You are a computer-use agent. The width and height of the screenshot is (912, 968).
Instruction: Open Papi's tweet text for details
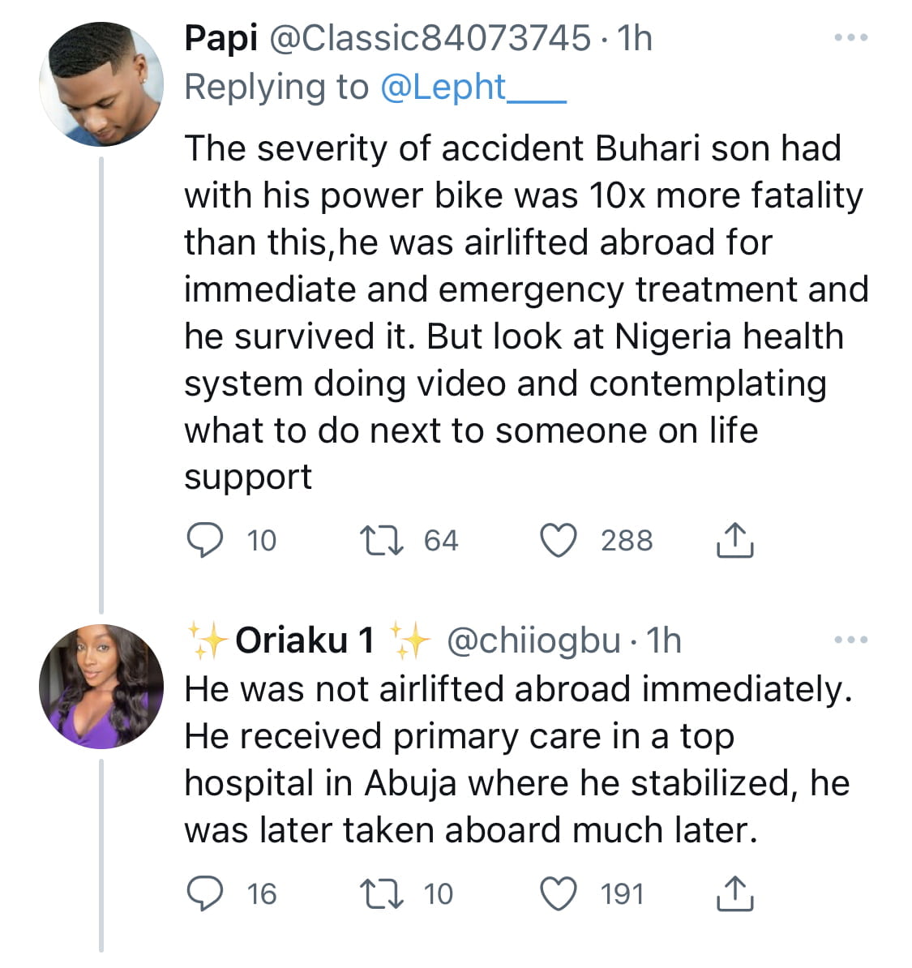(526, 312)
